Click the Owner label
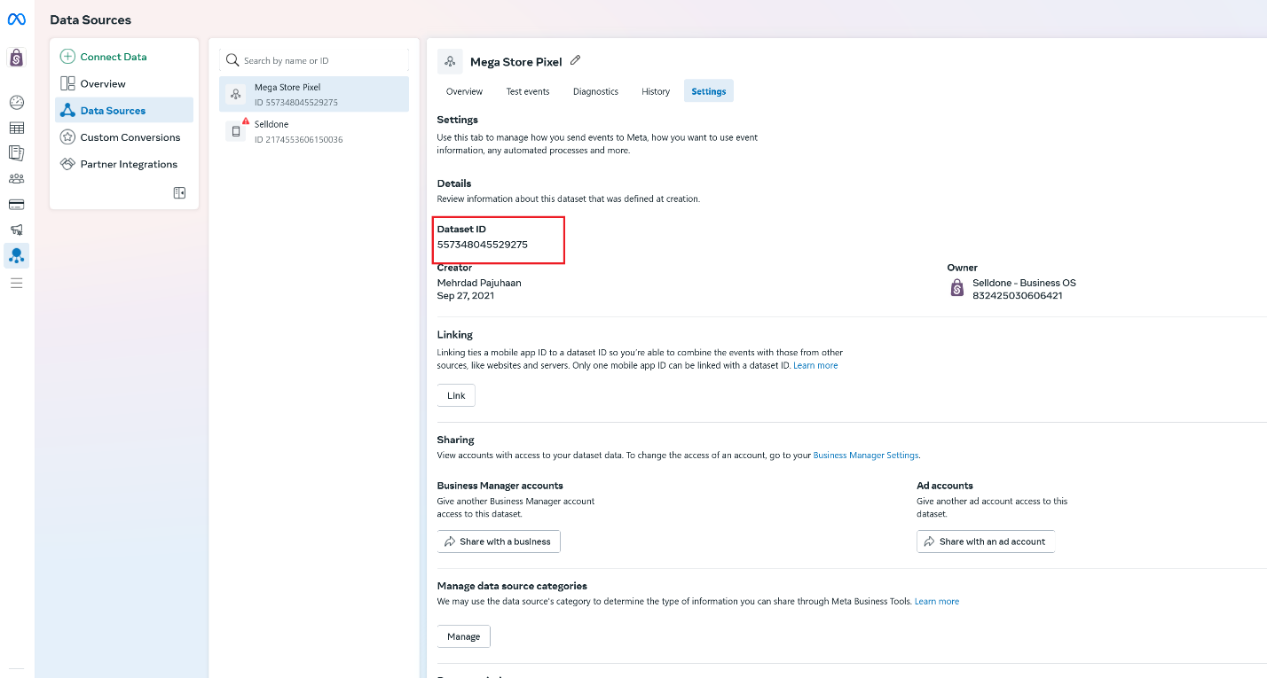The image size is (1267, 678). tap(962, 267)
